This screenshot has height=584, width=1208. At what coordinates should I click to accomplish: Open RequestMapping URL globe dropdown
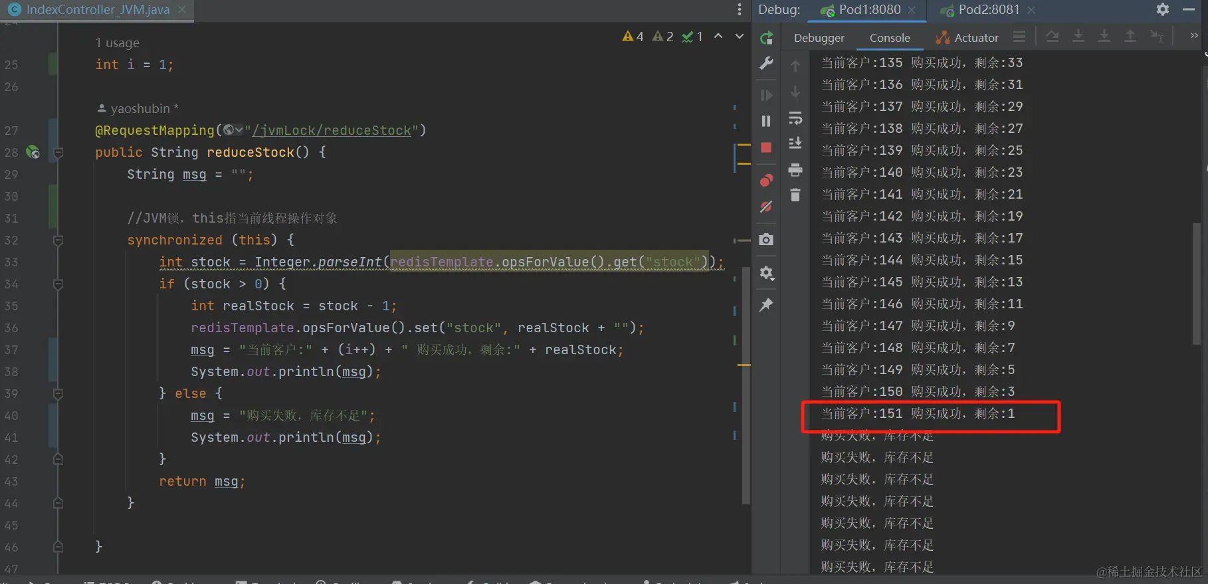(x=233, y=130)
